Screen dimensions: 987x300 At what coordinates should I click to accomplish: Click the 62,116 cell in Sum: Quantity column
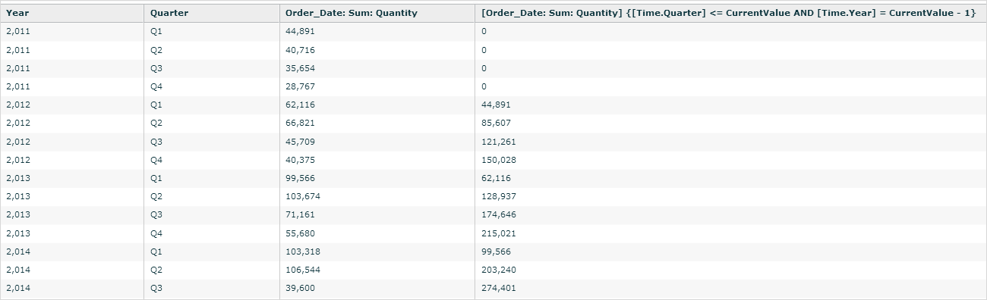click(377, 105)
